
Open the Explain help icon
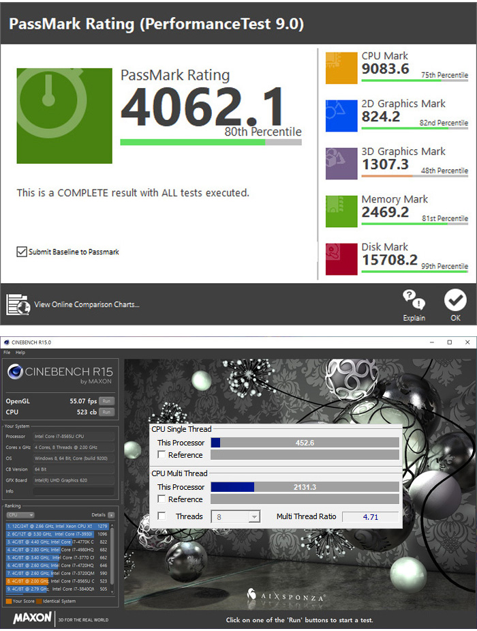[x=414, y=299]
